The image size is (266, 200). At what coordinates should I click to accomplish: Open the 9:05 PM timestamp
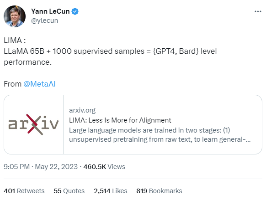(16, 167)
